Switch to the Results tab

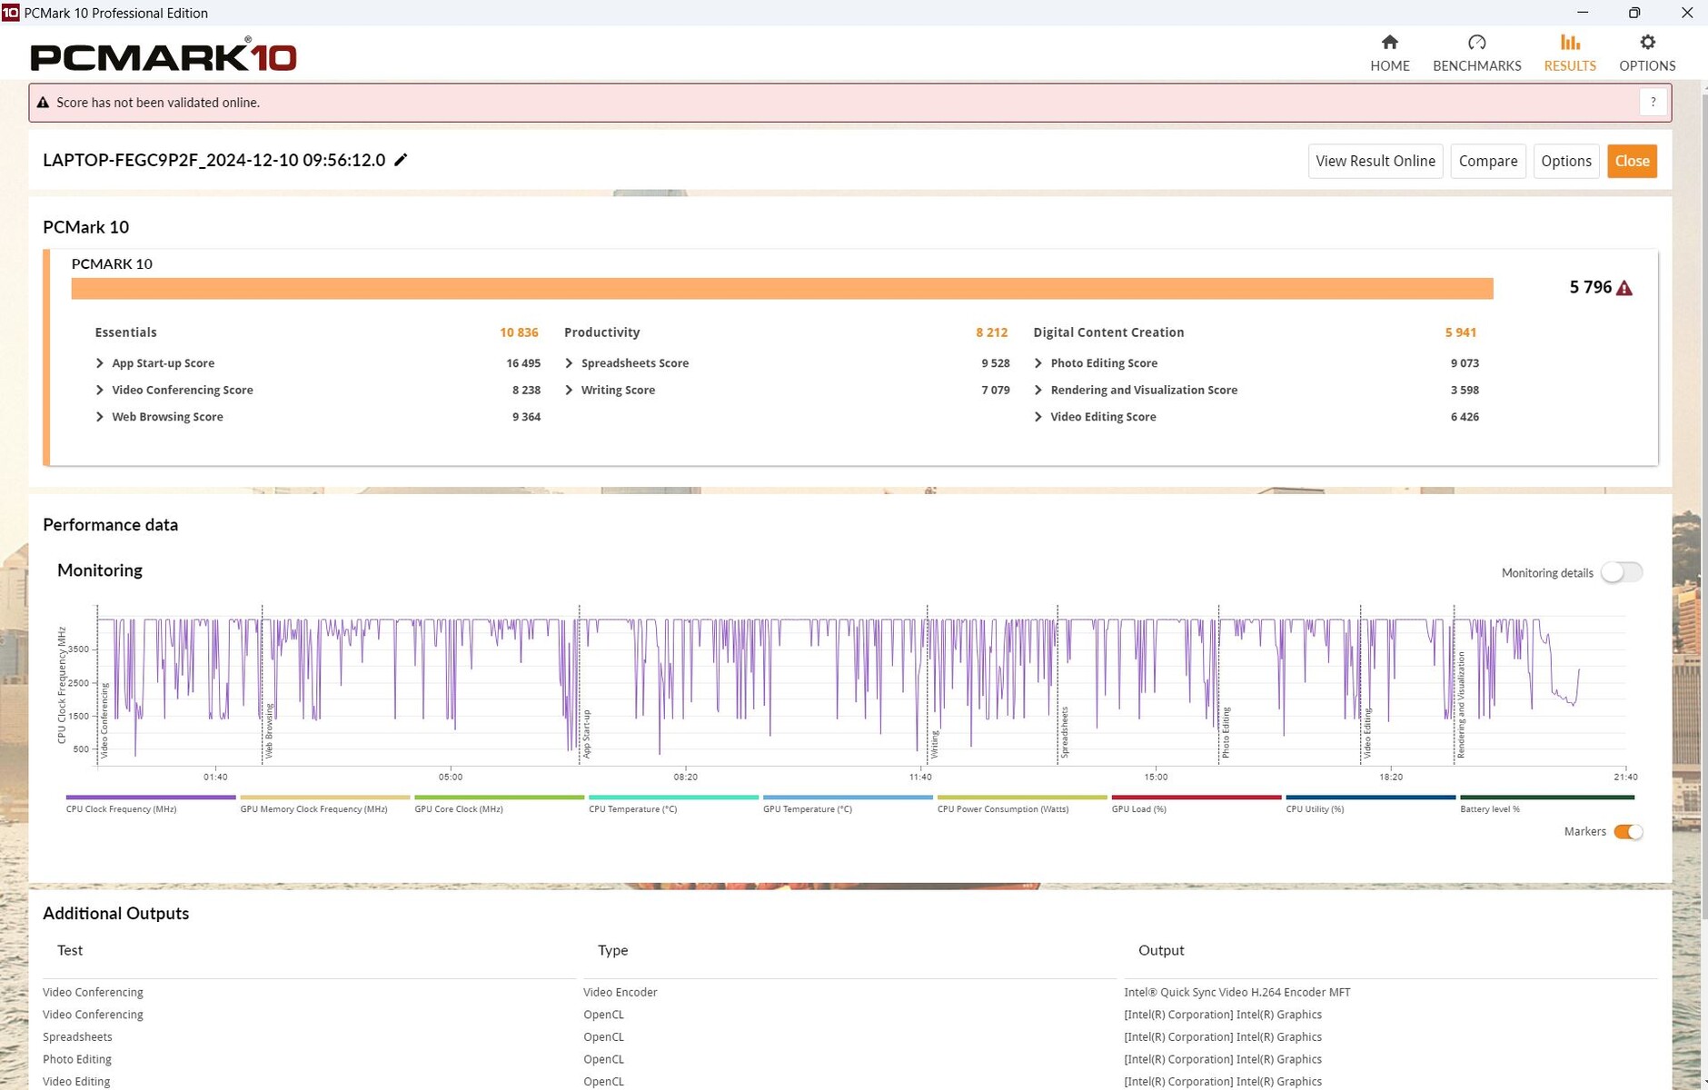tap(1569, 53)
